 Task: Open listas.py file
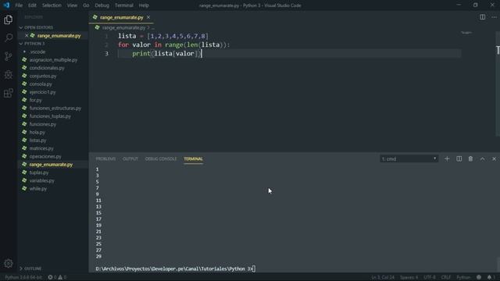tap(37, 140)
